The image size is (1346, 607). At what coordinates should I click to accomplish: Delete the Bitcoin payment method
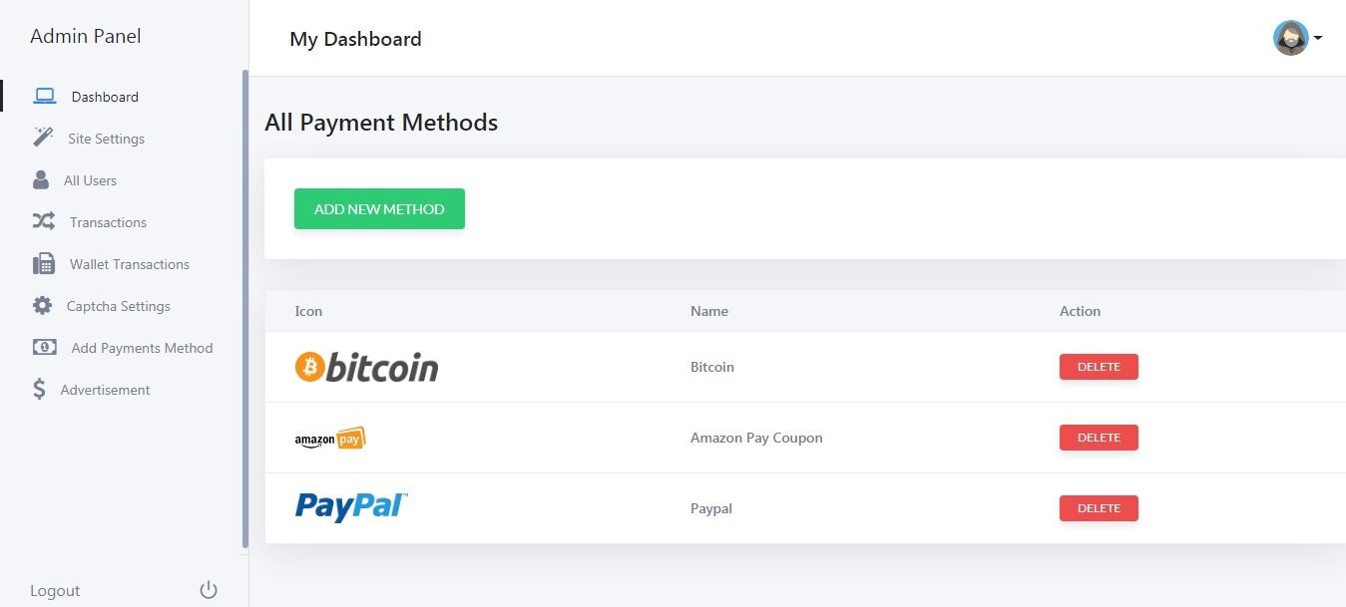click(1099, 367)
